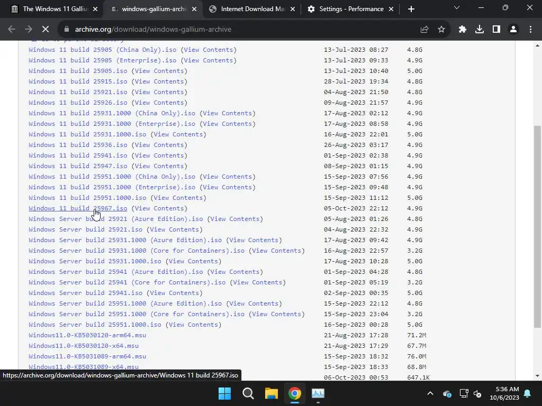Select the windows-gallium-archive tab
Viewport: 542px width, 406px height.
coord(154,9)
